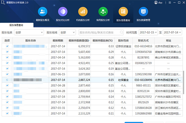Uncheck the row with 3,624,182 shares
Image resolution: width=186 pixels, height=123 pixels.
click(7, 68)
